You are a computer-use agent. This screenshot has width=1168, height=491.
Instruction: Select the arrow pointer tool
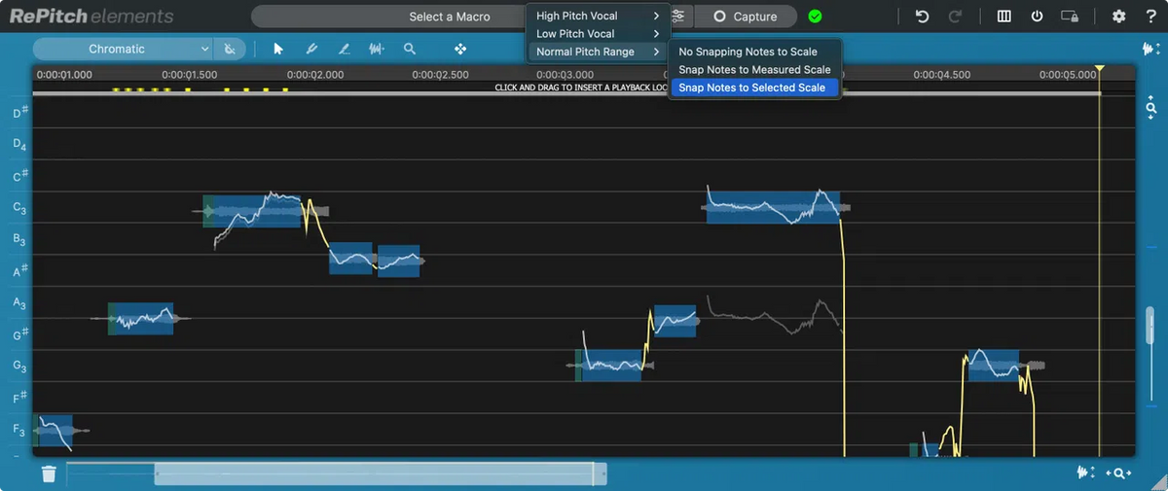[278, 49]
